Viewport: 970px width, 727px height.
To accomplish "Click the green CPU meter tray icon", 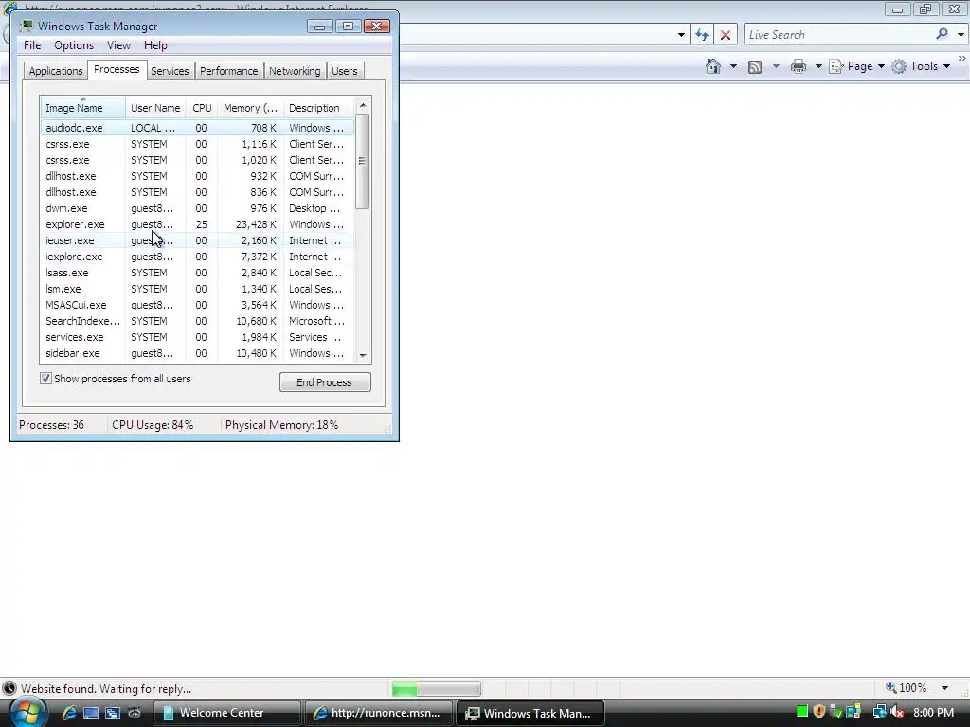I will (802, 712).
